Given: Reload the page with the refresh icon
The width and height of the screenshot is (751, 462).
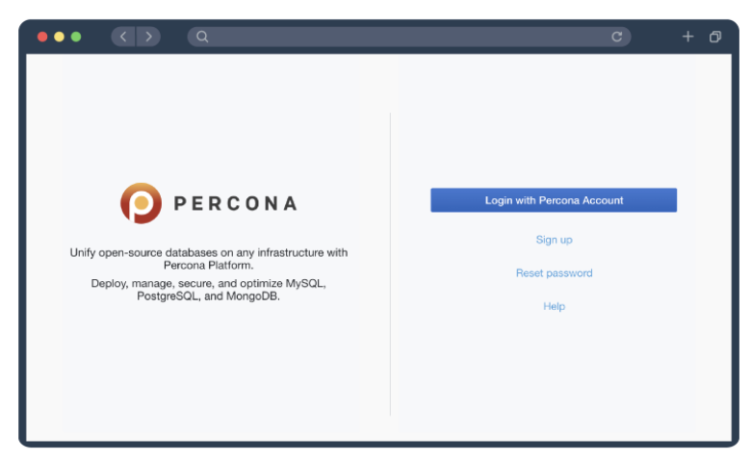Looking at the screenshot, I should [617, 37].
